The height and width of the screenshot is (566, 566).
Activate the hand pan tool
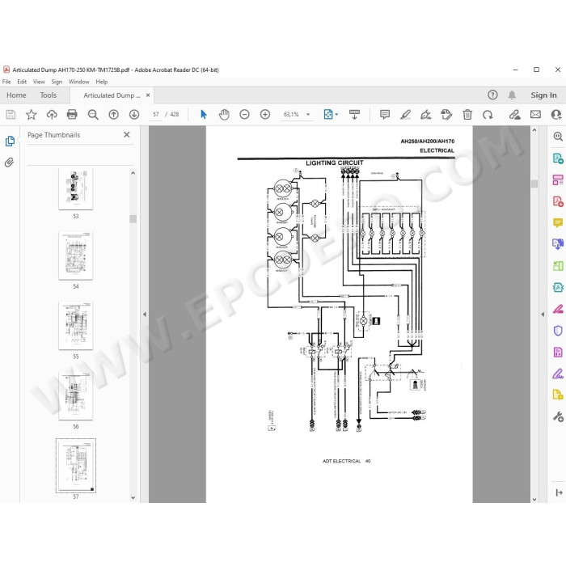[x=224, y=115]
